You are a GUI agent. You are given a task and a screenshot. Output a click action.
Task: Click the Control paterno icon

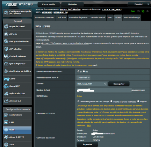[6, 56]
